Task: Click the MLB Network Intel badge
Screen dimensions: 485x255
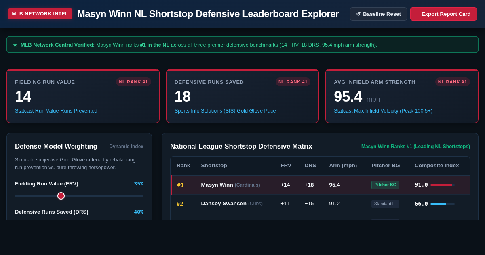Action: 40,14
